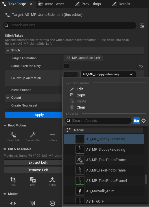Select the Split tool
This screenshot has width=149, height=207.
[33, 182]
